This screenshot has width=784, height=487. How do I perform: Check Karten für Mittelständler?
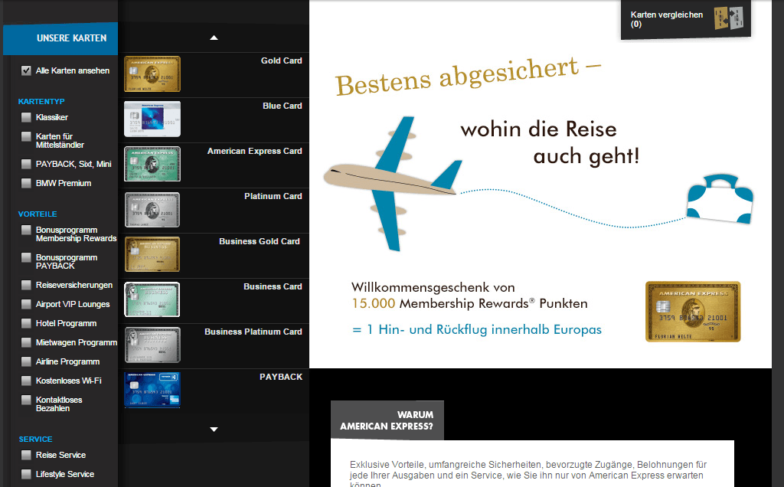[26, 136]
